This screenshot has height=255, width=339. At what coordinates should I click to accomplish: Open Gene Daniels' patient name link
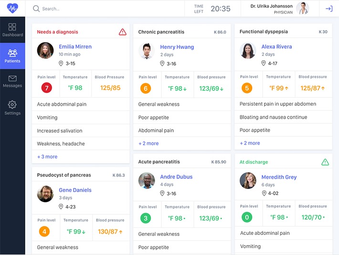75,190
